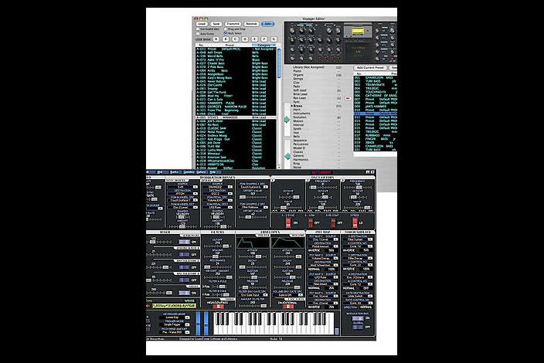Click the yellow LCD display on the Voyager panel

[357, 31]
